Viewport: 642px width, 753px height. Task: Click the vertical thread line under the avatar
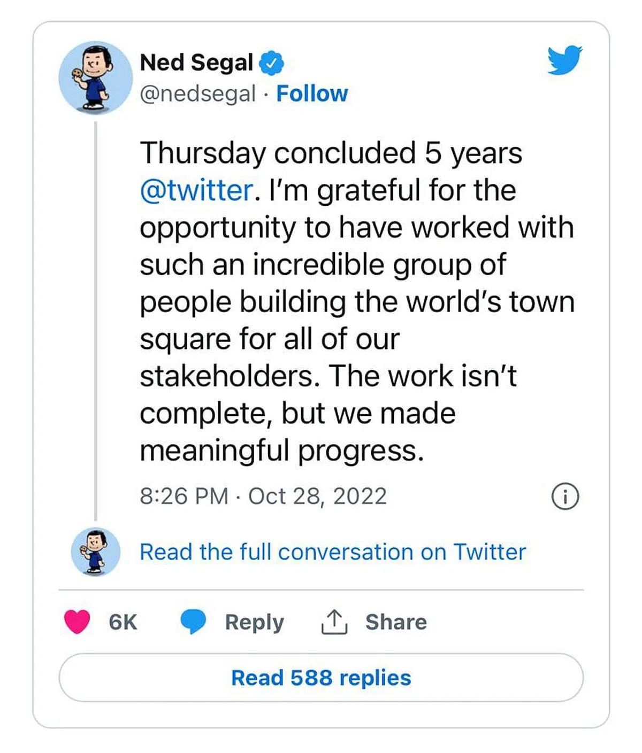click(x=96, y=321)
